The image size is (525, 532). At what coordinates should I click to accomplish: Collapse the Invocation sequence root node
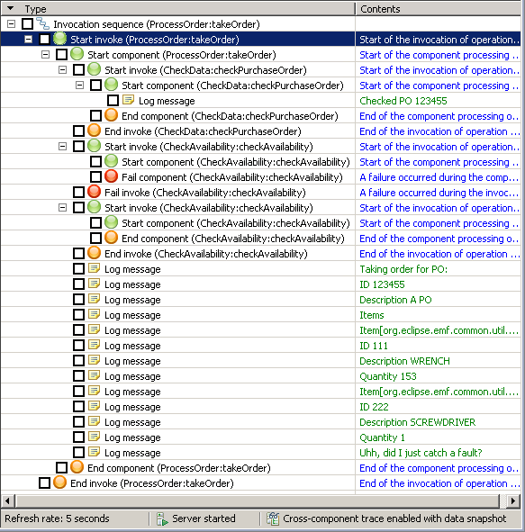[x=11, y=24]
